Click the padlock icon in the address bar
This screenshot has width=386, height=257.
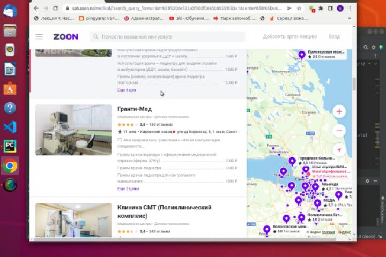67,9
